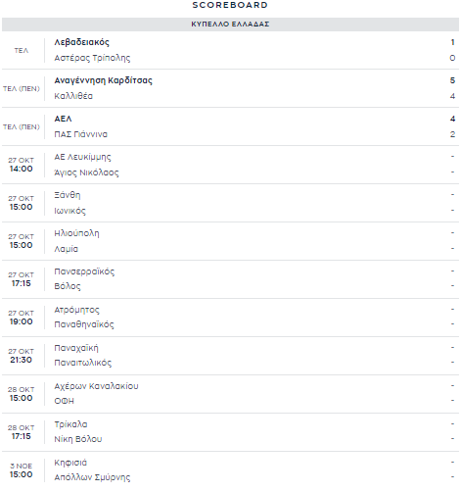The image size is (461, 492).
Task: Open the ΑΕΛ team entry
Action: [63, 119]
